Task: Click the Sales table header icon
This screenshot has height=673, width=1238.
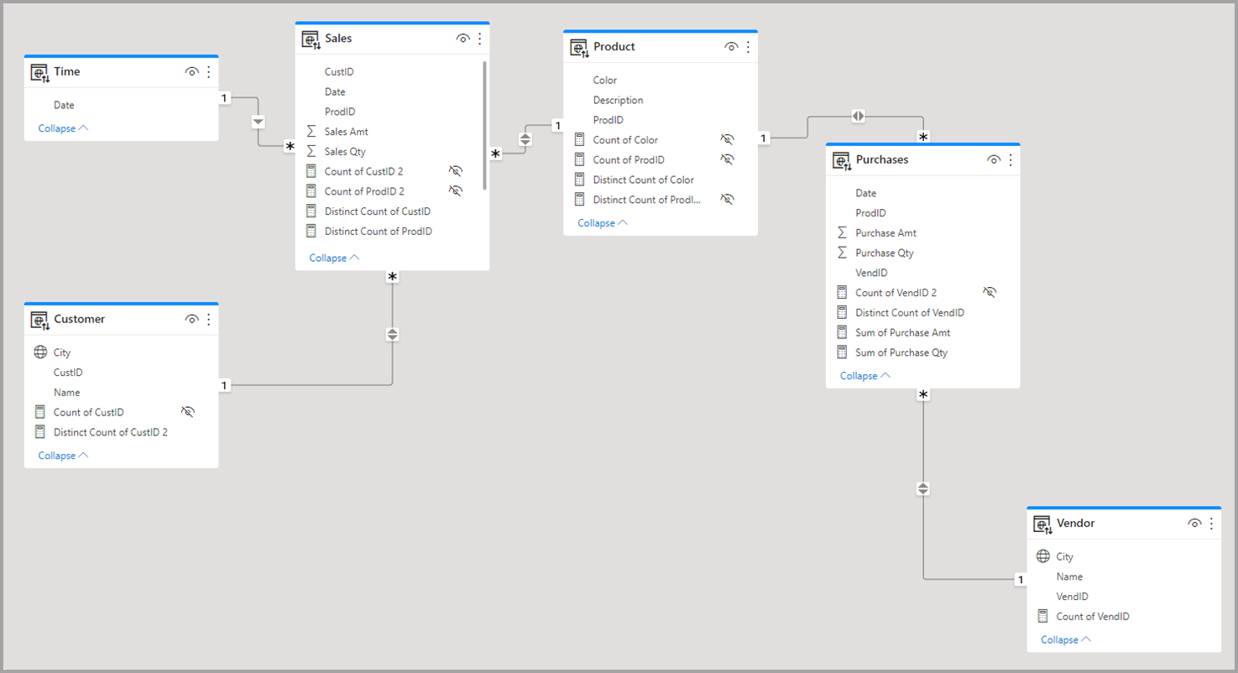Action: click(311, 39)
